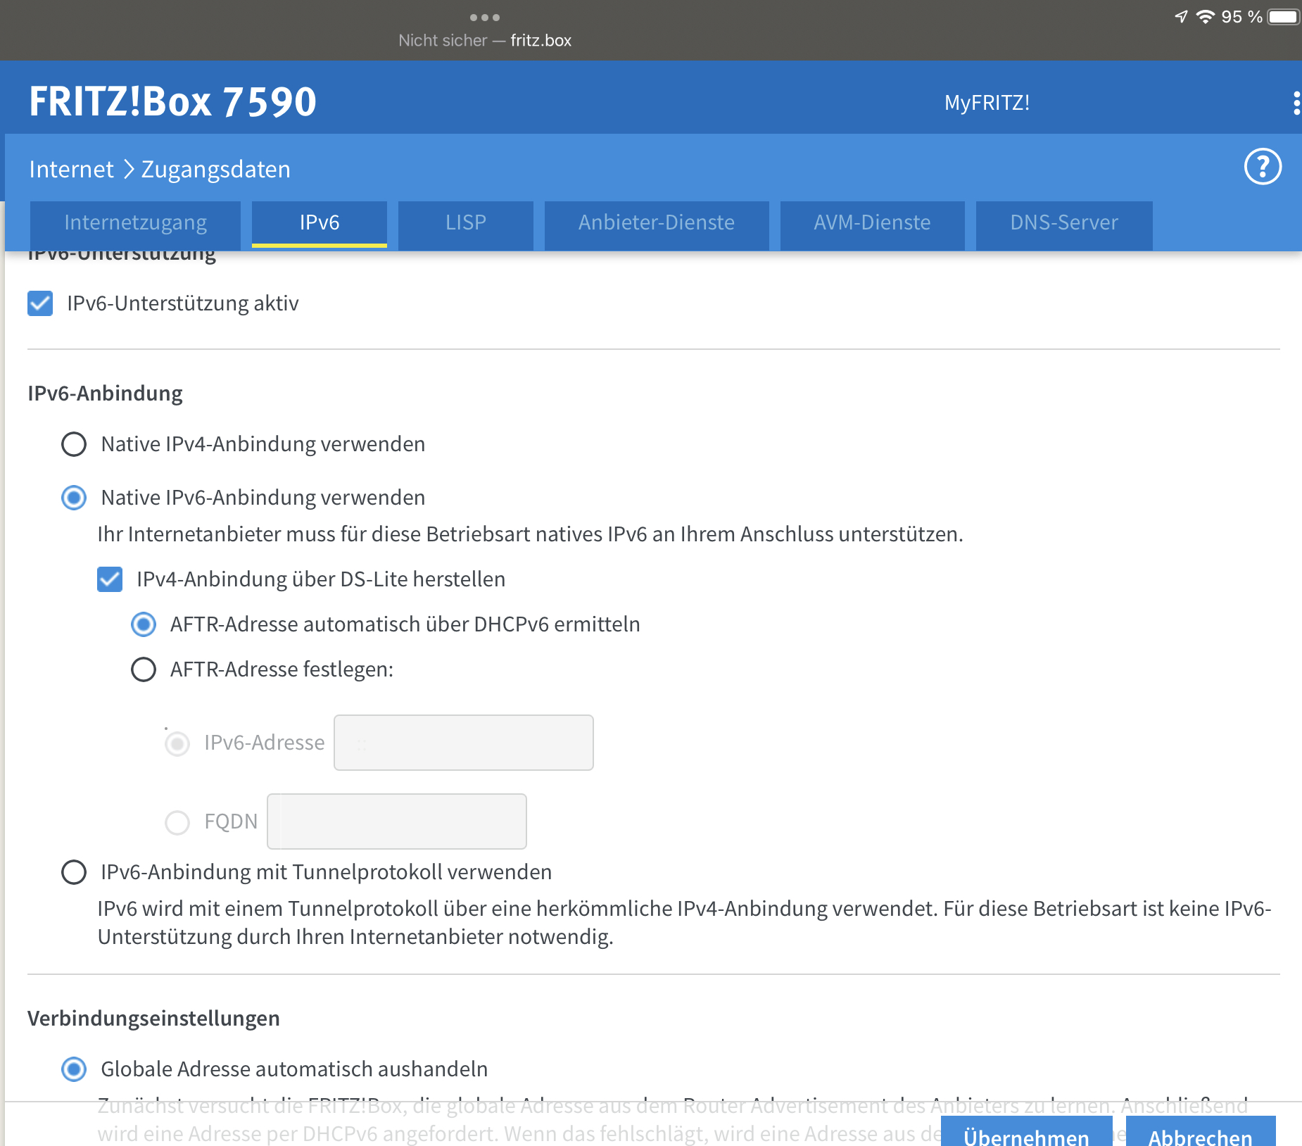Tap the fritz.box address bar

tap(485, 41)
